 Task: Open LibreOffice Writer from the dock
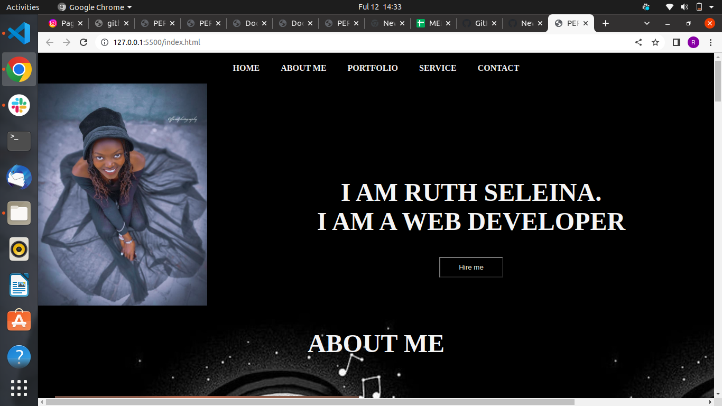(19, 285)
